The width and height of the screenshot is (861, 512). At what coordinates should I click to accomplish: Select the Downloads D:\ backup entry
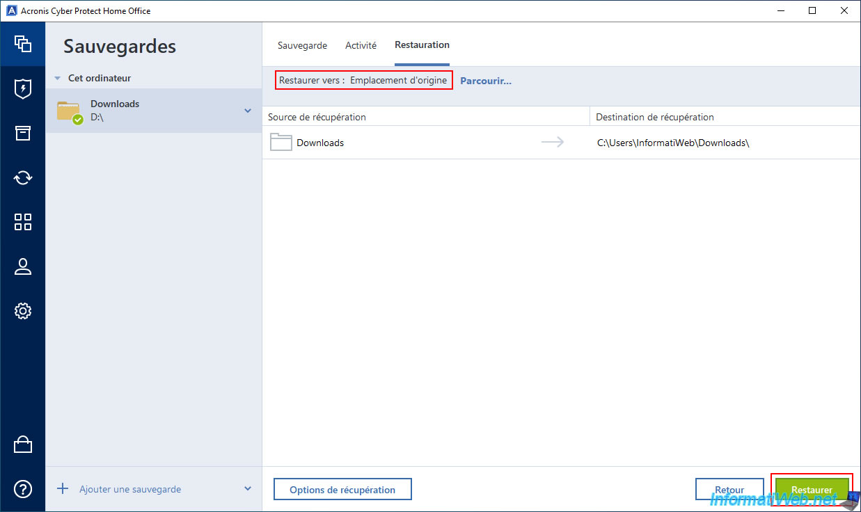153,111
